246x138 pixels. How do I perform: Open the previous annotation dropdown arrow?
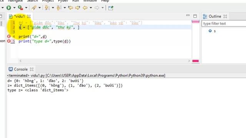[65, 8]
